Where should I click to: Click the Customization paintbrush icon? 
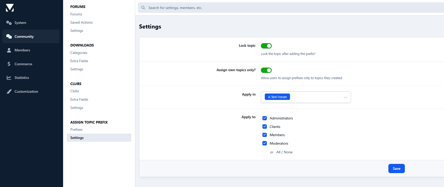(x=9, y=91)
